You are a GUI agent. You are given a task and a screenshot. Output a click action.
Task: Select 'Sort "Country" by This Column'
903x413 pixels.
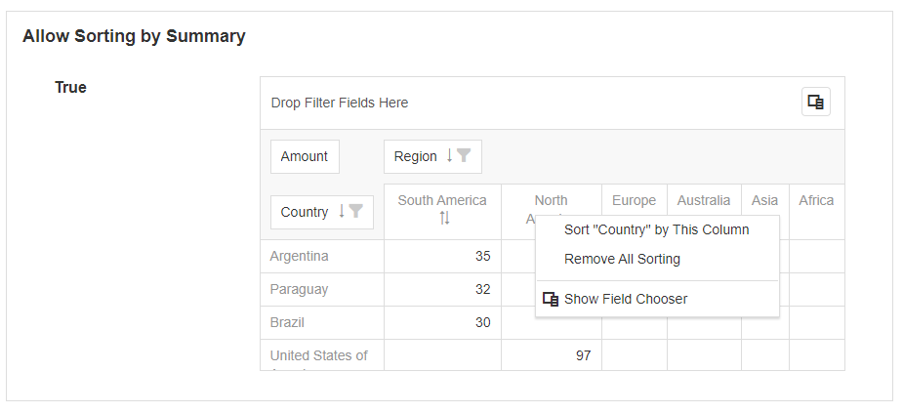point(657,229)
